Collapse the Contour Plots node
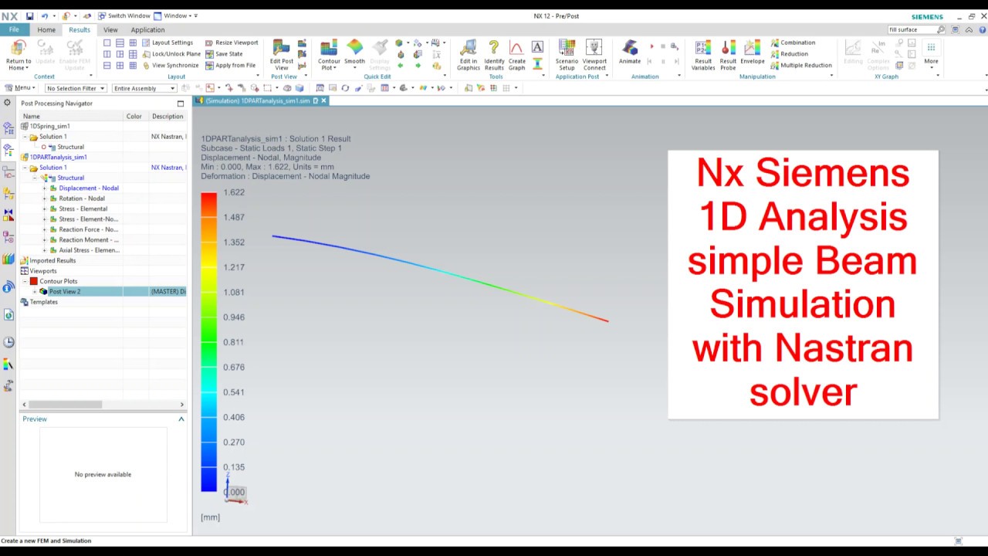The image size is (988, 556). [25, 281]
